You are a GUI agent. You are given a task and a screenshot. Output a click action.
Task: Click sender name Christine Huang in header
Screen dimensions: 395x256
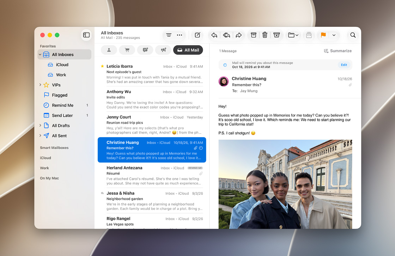tap(249, 79)
